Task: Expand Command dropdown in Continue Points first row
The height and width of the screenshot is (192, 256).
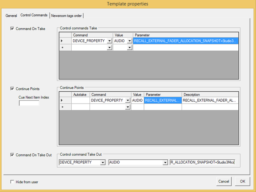Action: point(128,100)
